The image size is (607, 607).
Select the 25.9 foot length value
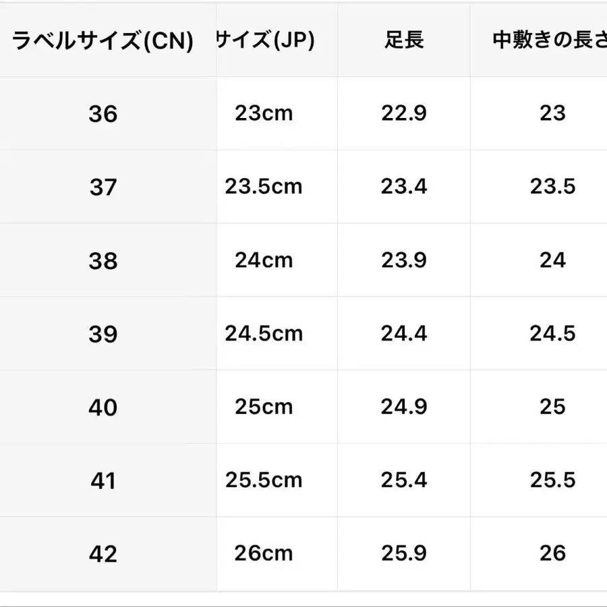point(403,554)
